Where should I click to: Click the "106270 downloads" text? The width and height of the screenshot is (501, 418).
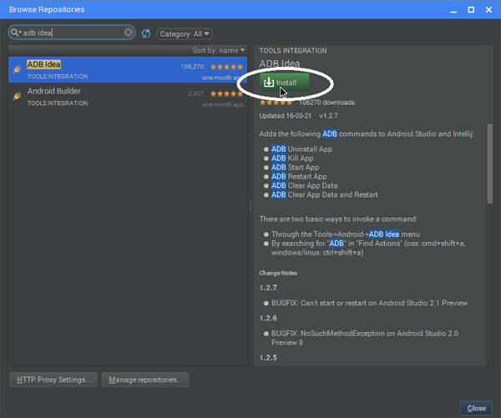(326, 103)
